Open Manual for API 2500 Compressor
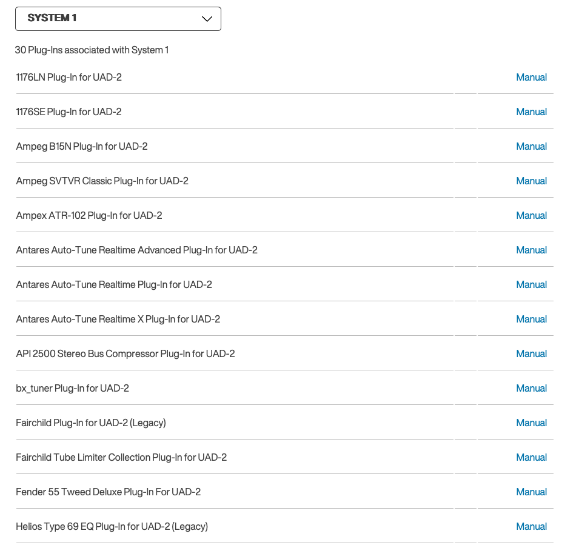579x545 pixels. coord(531,354)
